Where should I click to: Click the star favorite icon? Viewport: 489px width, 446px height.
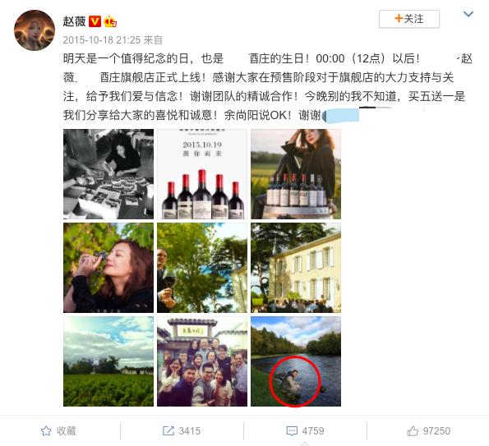[x=46, y=431]
